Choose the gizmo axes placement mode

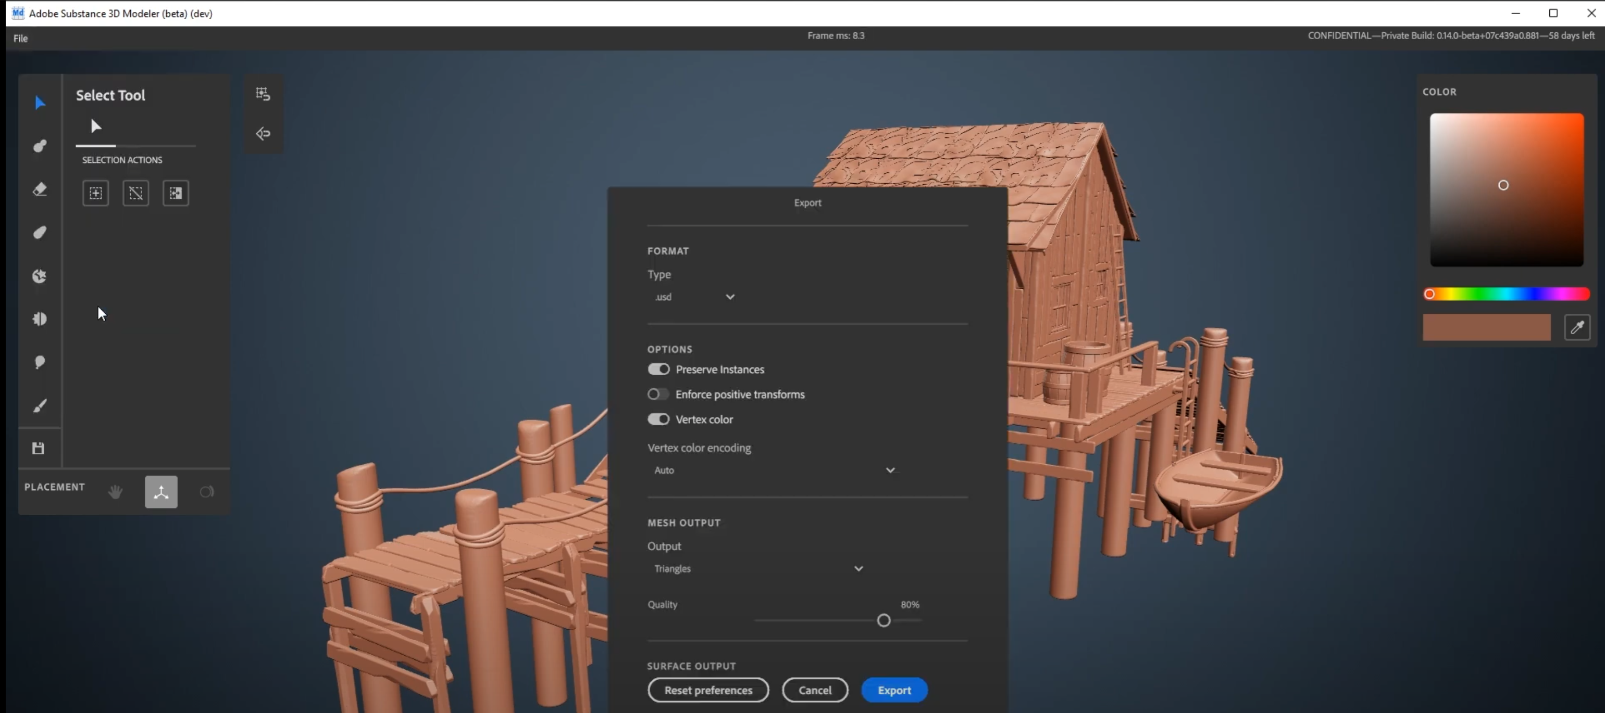coord(161,492)
